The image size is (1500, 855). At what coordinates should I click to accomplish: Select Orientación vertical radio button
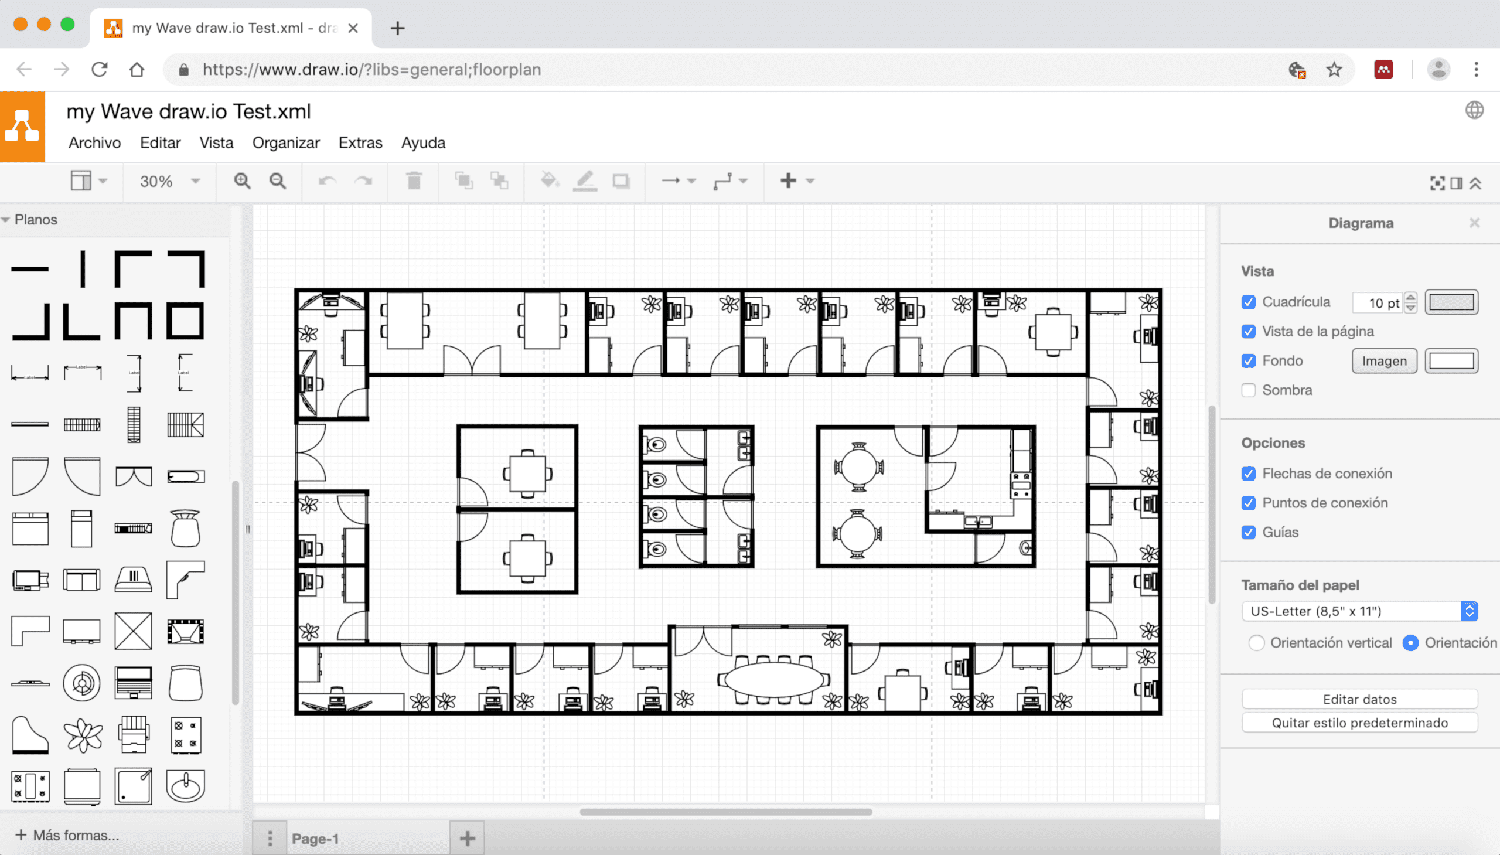1256,642
